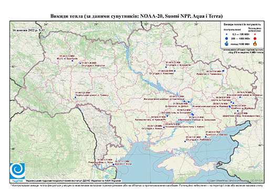Click the marker labeled 1,91 MW near Liubymivka

[185, 141]
